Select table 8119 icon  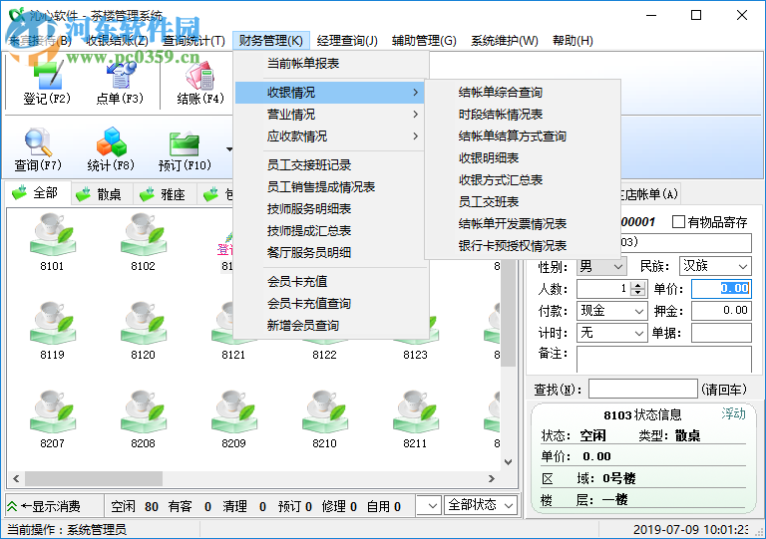click(52, 323)
